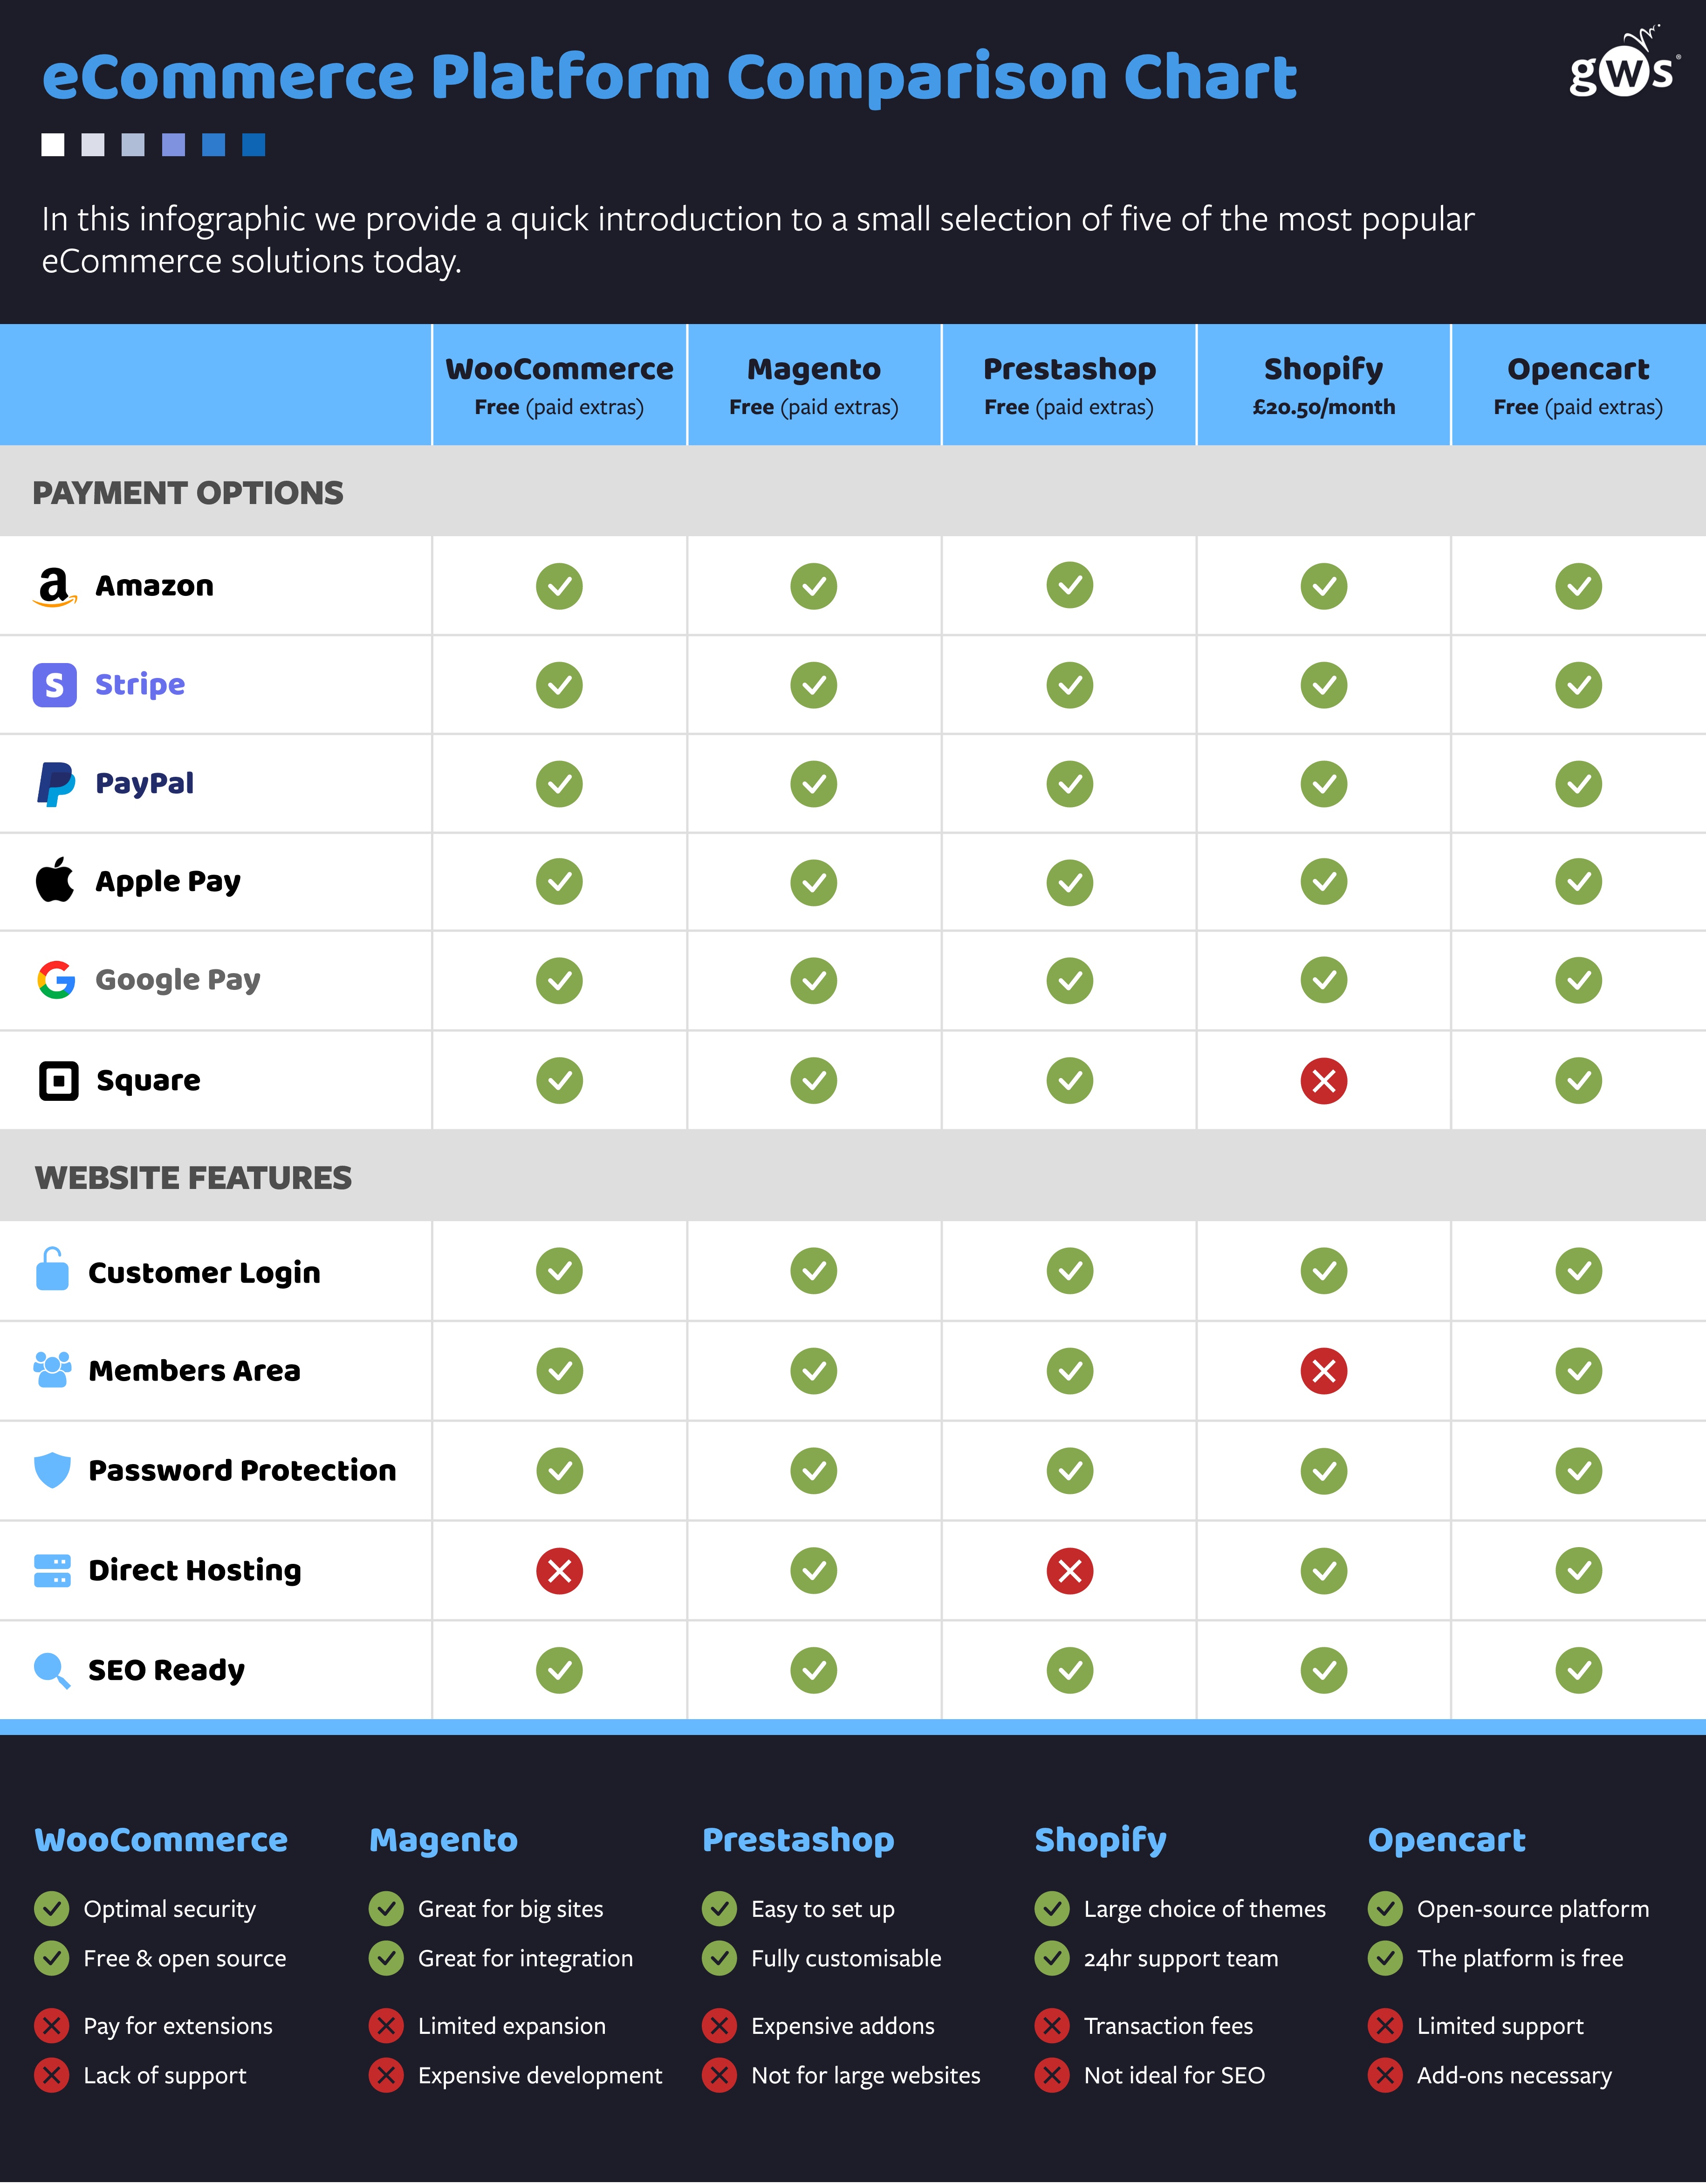Click the 'Not ideal for SEO' text

1174,2076
